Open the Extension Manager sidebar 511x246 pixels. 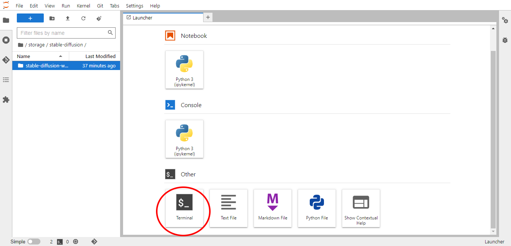(6, 100)
